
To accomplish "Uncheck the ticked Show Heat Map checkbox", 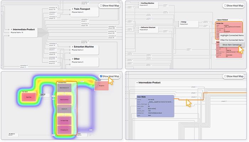I will 101,76.
